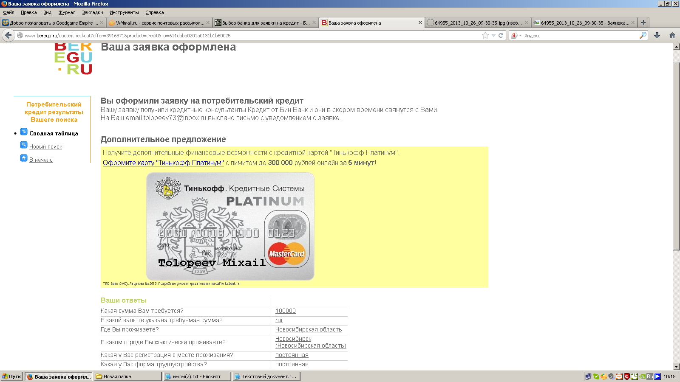Open the bookmark star dropdown arrow
The image size is (680, 382).
click(493, 36)
